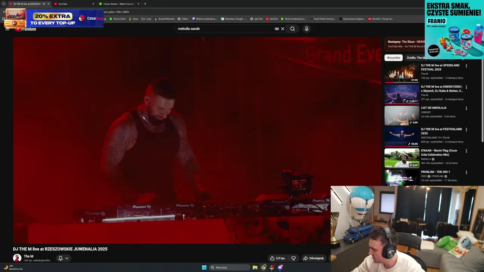The width and height of the screenshot is (484, 272).
Task: Open the Chilam bookmark
Action: [183, 19]
